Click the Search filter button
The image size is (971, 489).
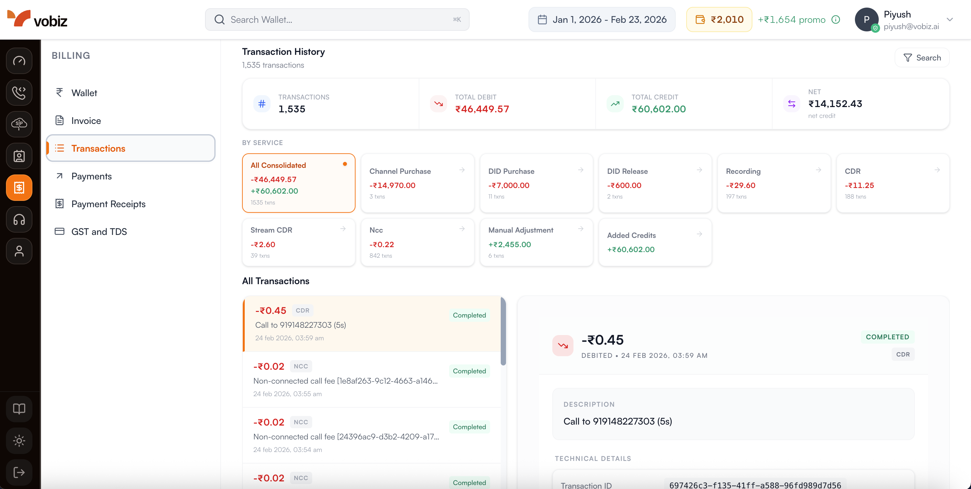click(922, 57)
